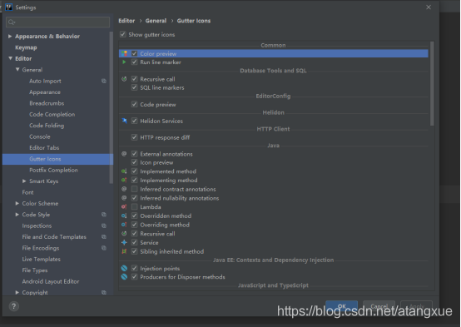This screenshot has width=461, height=327.
Task: Expand the Color Scheme node
Action: click(17, 203)
